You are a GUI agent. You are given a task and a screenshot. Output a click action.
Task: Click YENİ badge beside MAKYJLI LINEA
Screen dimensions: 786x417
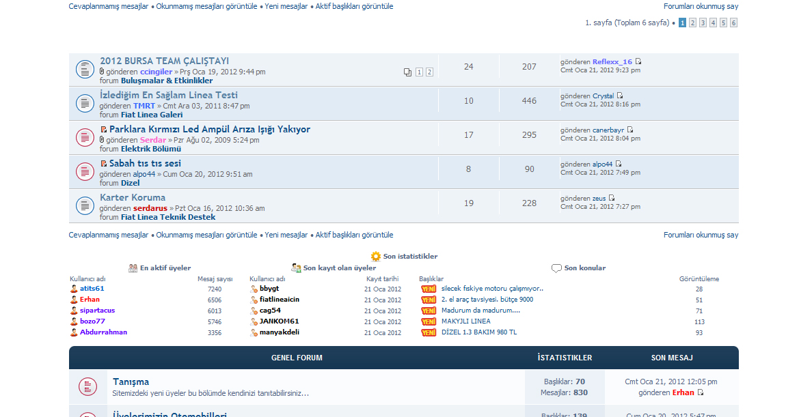coord(429,322)
